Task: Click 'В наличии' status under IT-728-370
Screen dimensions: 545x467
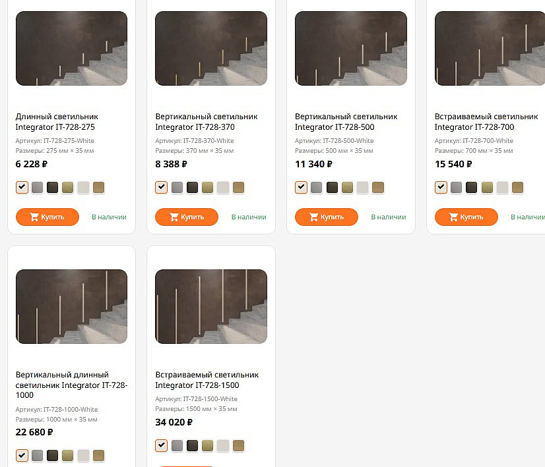Action: tap(249, 217)
